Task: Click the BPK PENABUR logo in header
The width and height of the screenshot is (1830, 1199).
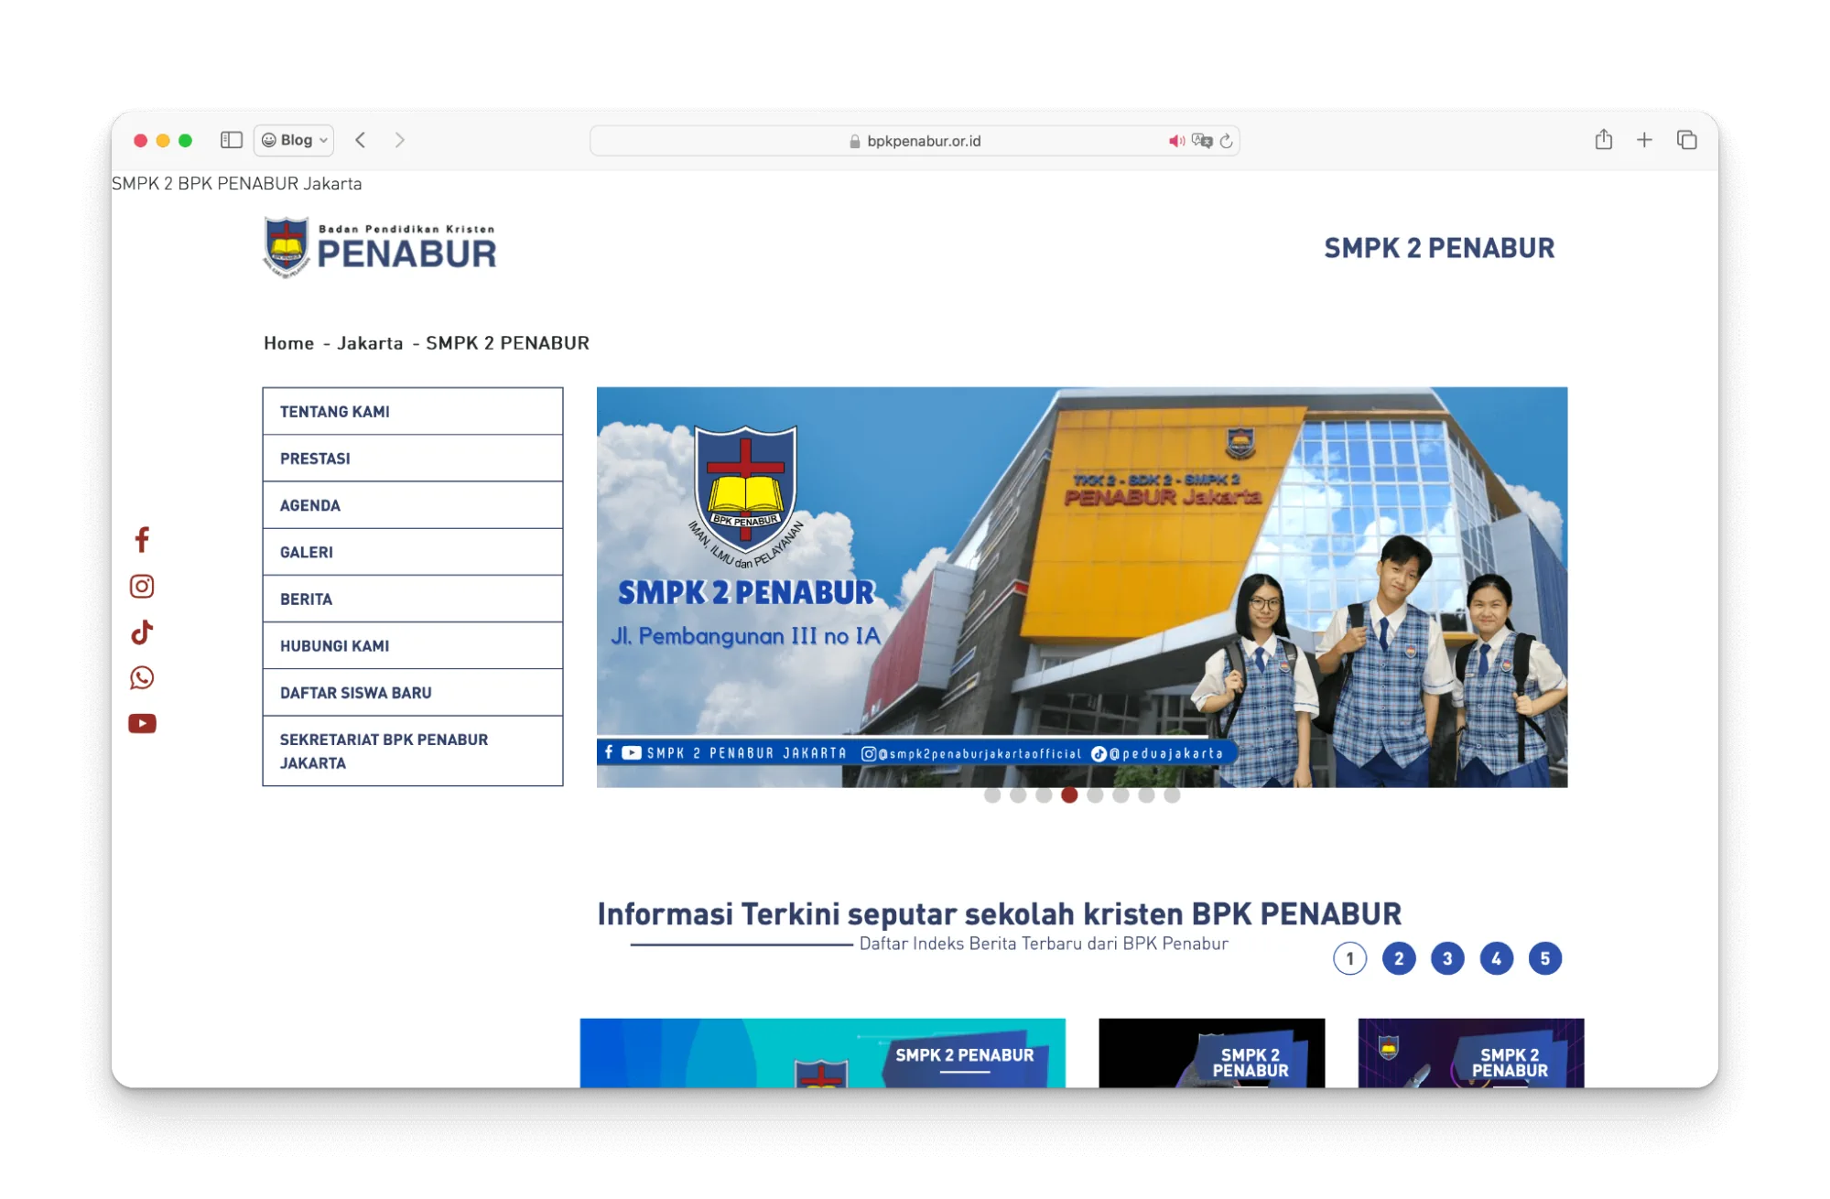Action: [379, 247]
